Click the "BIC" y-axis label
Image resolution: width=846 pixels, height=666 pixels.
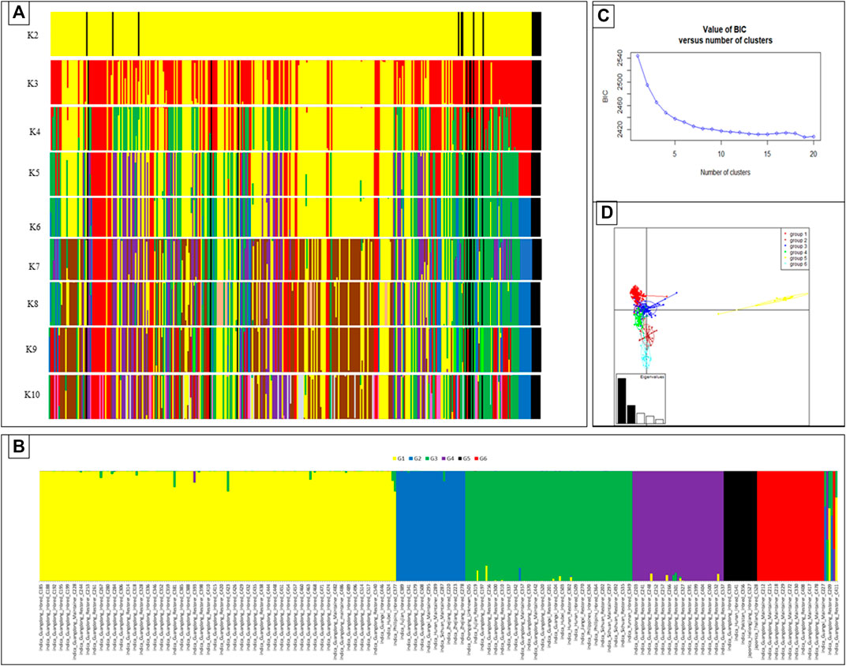605,96
